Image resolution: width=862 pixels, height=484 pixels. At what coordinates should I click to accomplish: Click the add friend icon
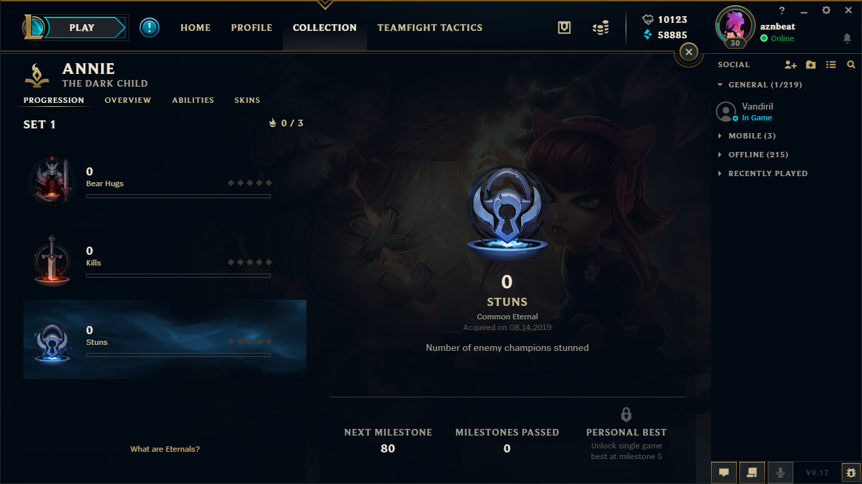791,65
